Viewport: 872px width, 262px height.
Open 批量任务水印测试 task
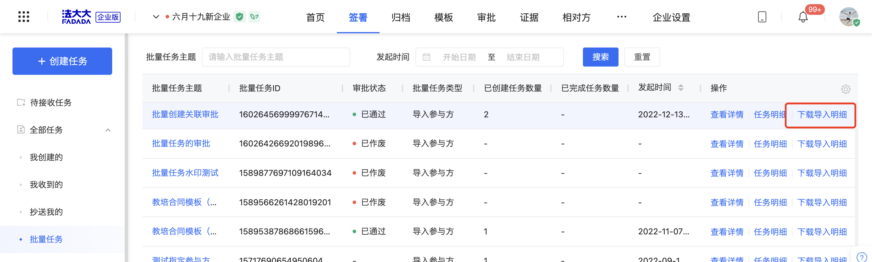[185, 173]
